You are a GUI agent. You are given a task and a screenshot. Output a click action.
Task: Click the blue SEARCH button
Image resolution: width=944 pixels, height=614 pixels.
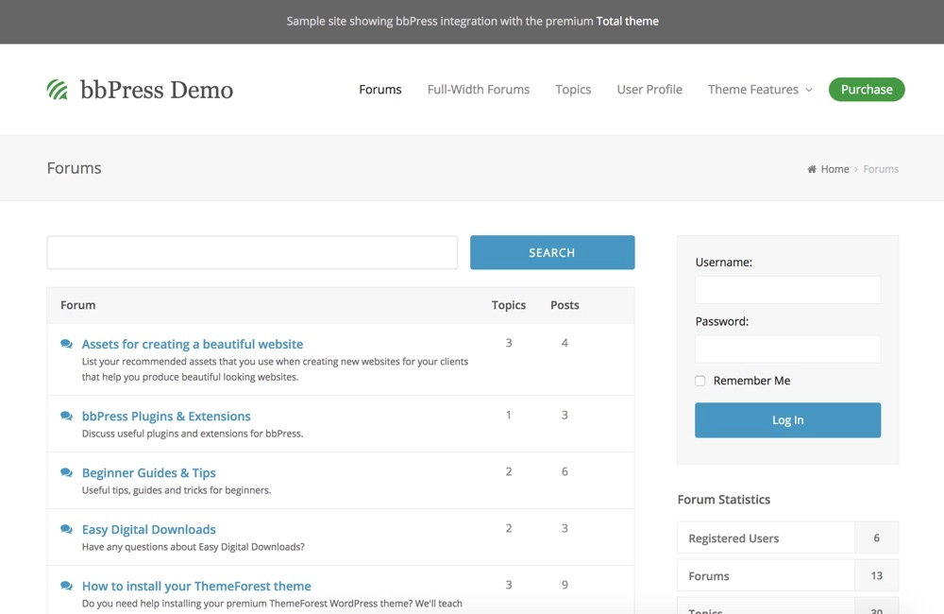click(552, 252)
